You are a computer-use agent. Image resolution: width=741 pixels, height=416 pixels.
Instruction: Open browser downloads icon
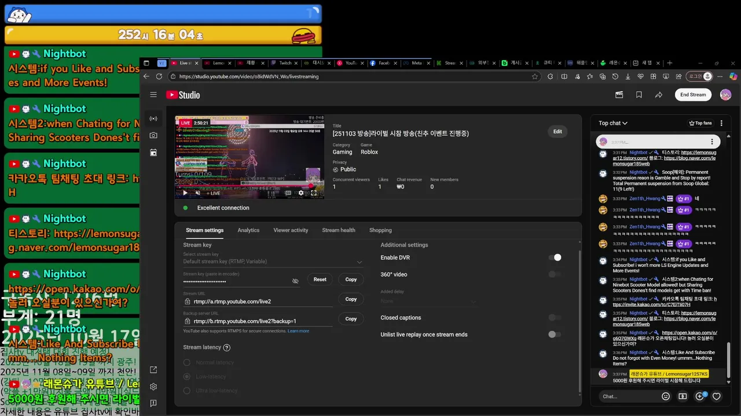pos(628,76)
